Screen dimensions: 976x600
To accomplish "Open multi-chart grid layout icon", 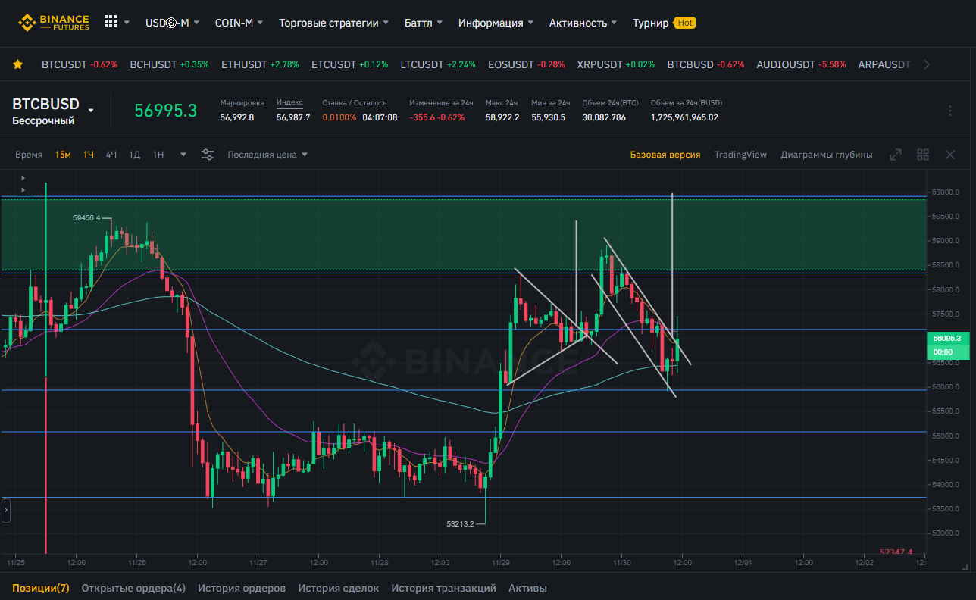I will pyautogui.click(x=923, y=155).
